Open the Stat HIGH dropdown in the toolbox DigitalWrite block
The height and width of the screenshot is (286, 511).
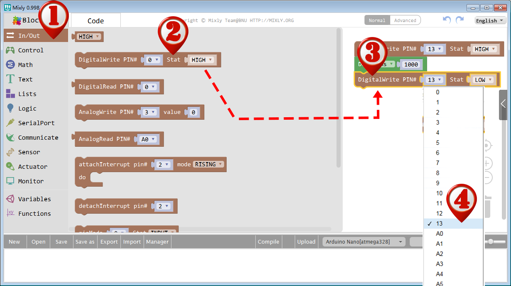[x=202, y=60]
